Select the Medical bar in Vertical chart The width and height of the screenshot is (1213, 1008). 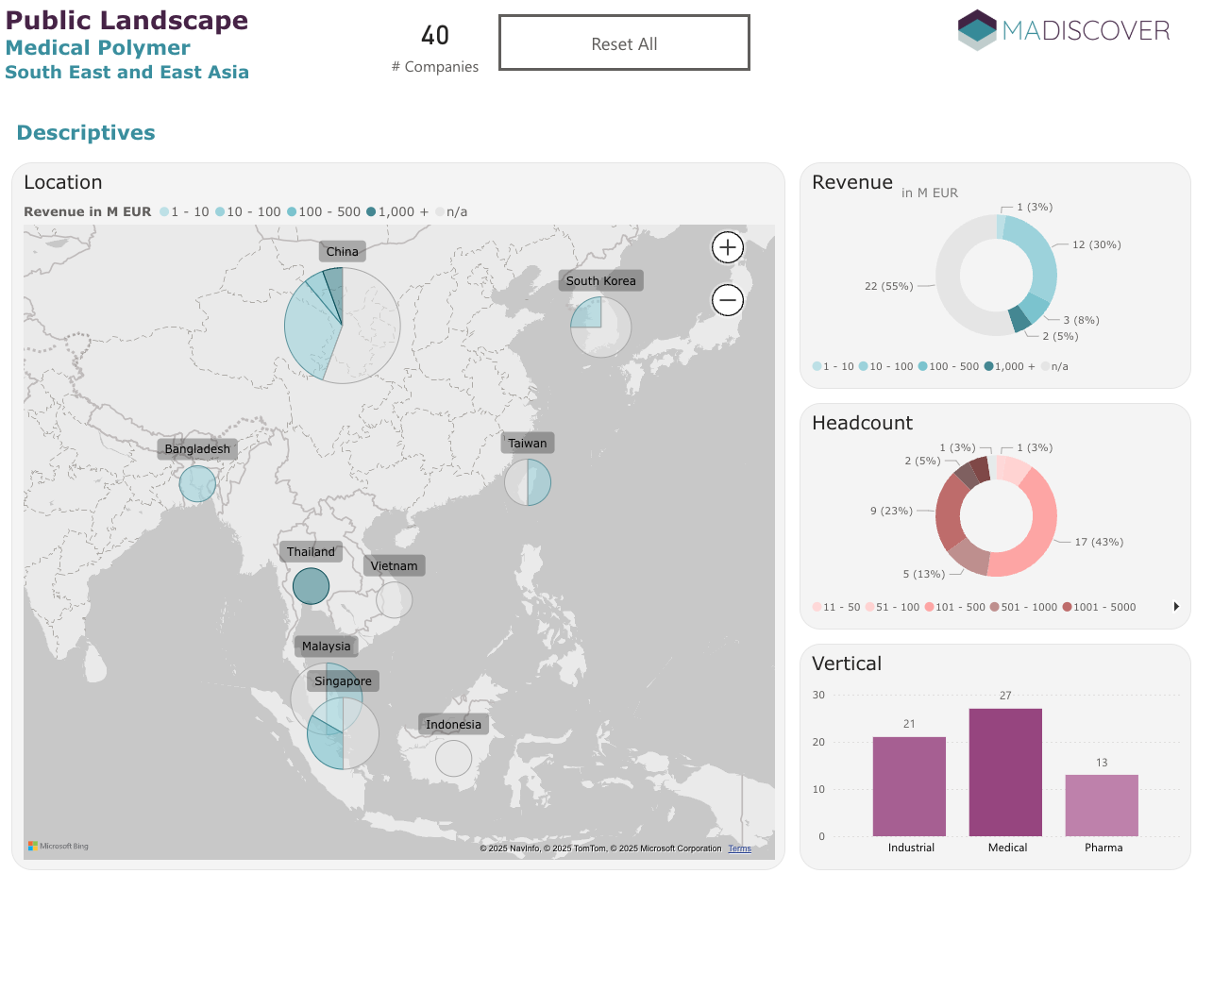point(1005,772)
